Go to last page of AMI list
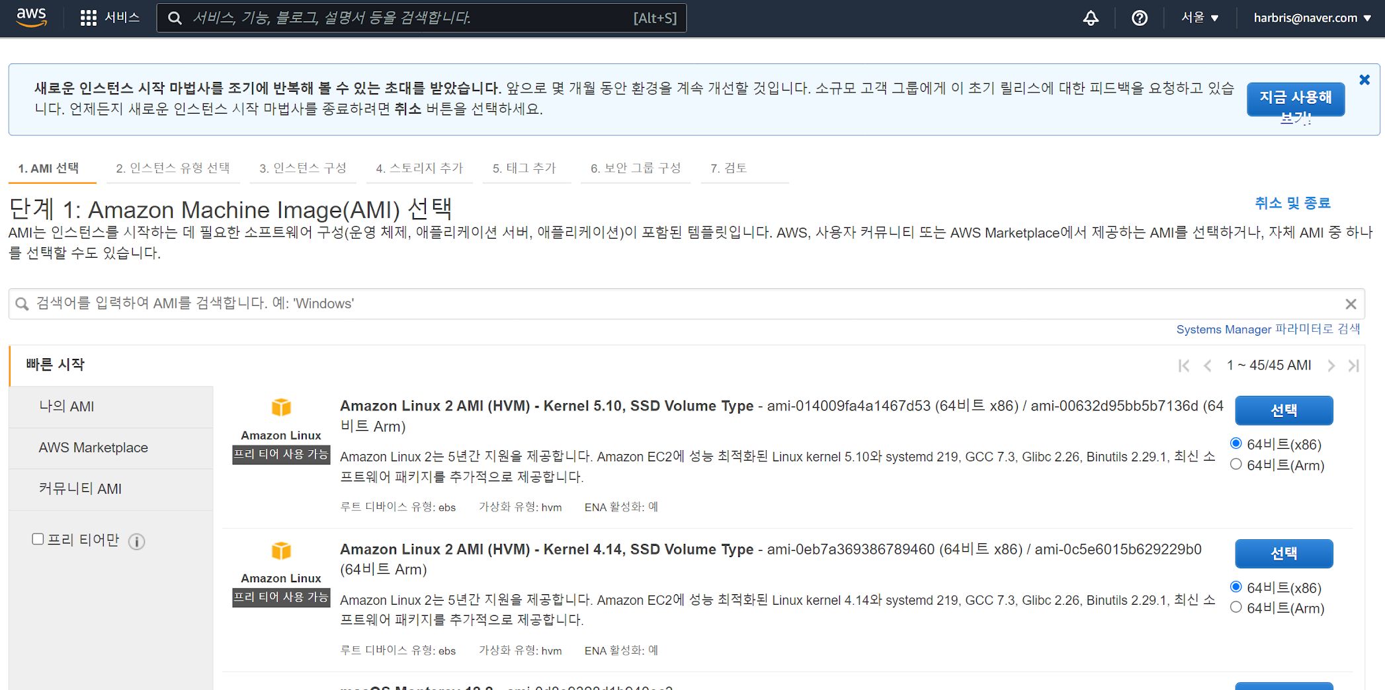 pos(1354,365)
